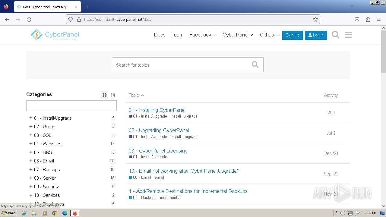
Task: Expand 05 - DNS category
Action: coord(31,152)
